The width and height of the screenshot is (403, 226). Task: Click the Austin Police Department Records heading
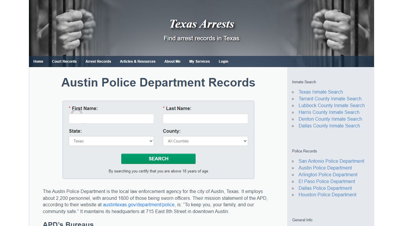(x=158, y=82)
